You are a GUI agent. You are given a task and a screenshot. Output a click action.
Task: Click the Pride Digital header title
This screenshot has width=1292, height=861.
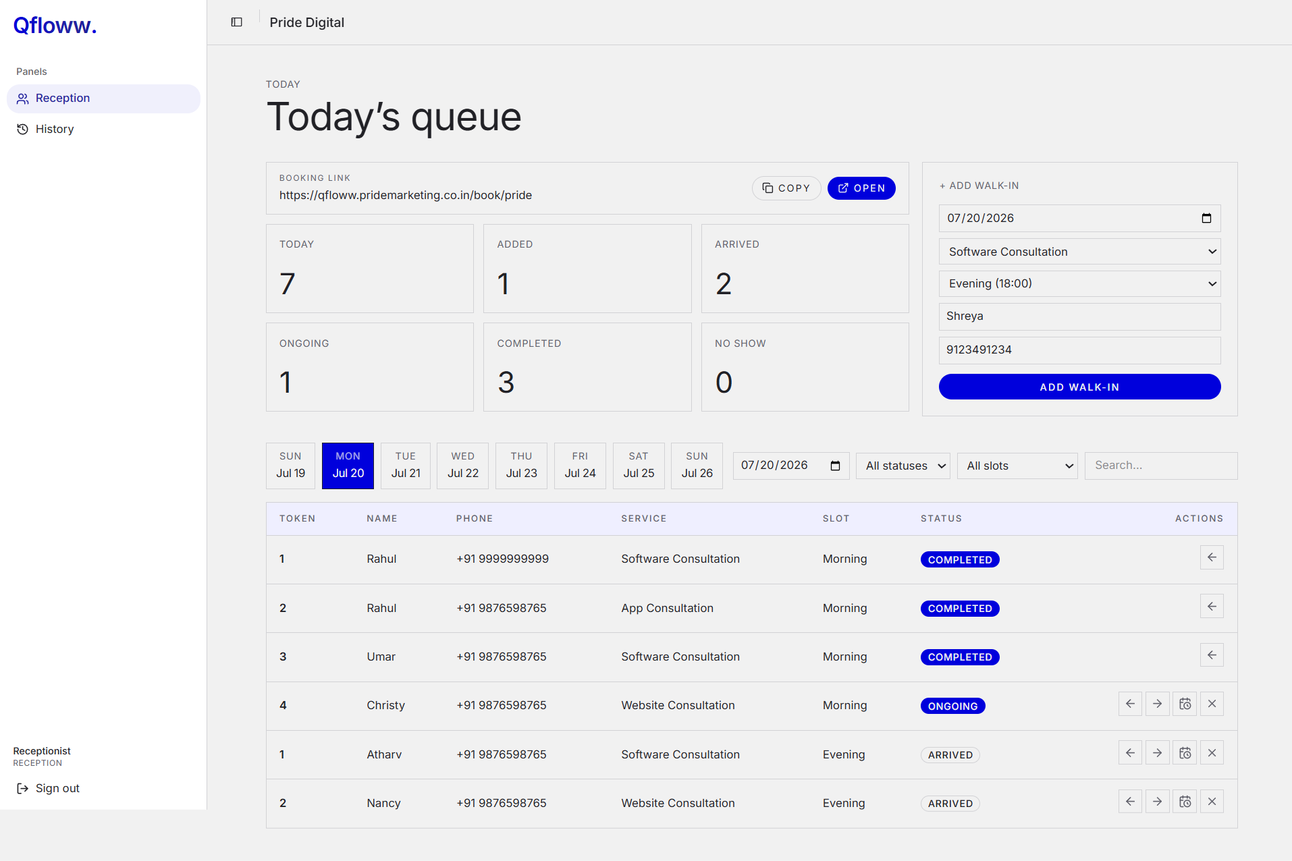point(306,22)
